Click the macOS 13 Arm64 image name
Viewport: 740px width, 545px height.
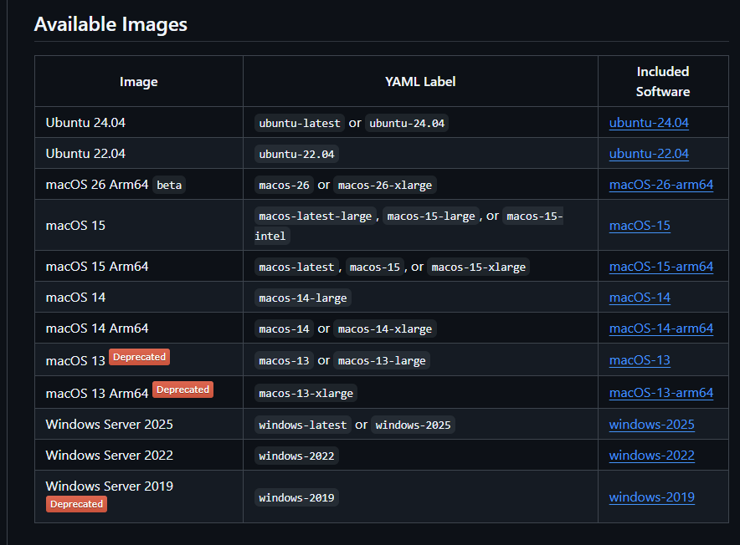(x=97, y=393)
